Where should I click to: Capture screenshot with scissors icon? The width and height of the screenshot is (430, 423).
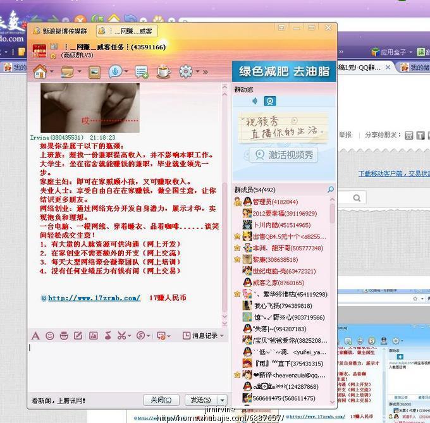pos(122,336)
